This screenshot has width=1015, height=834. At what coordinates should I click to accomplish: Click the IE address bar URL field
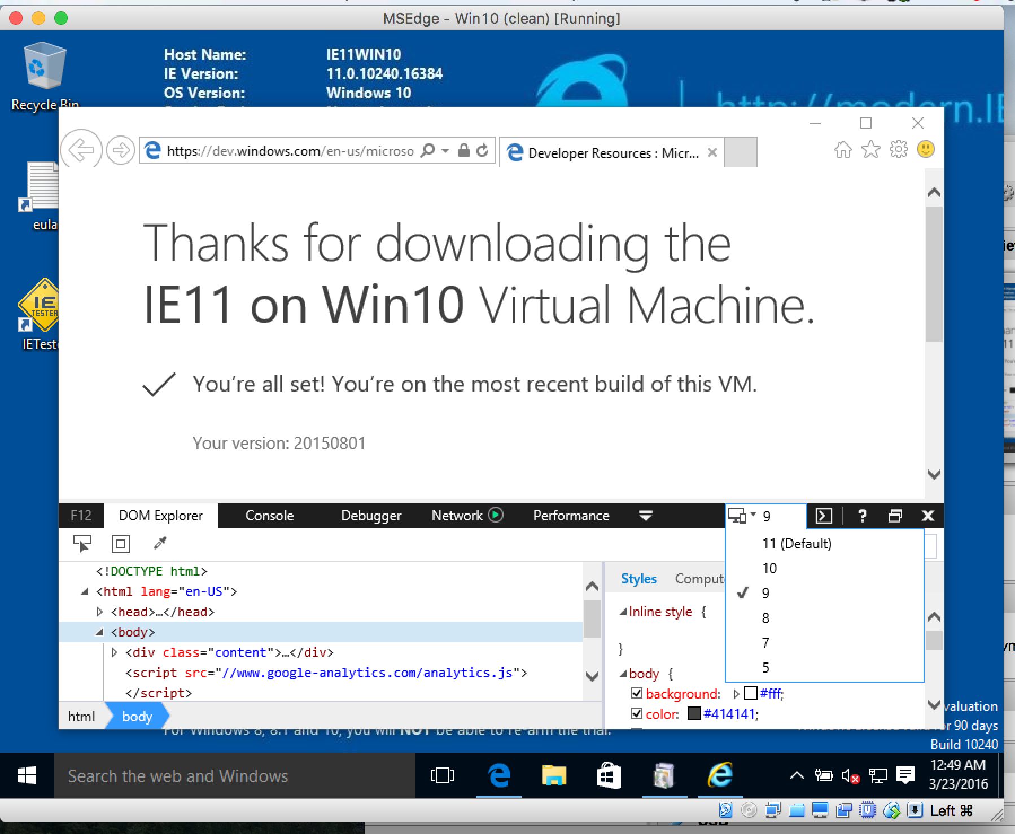coord(290,151)
